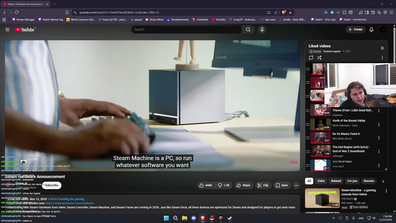Show hidden system tray icons
This screenshot has height=223, width=396.
[334, 218]
